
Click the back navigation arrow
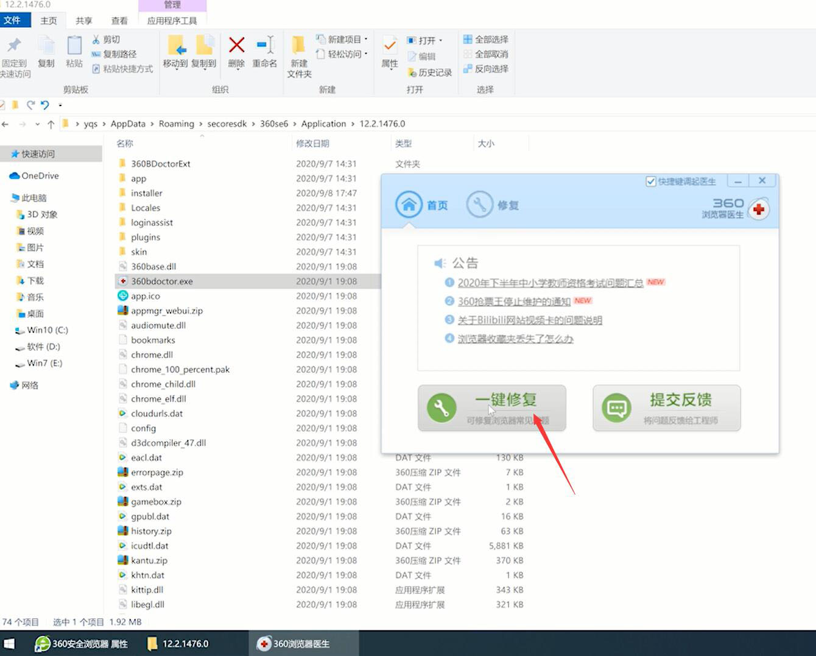click(x=5, y=124)
